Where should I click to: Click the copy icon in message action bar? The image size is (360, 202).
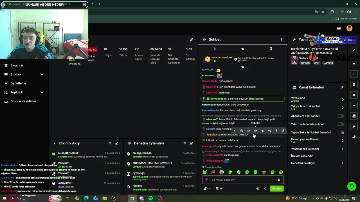click(x=262, y=131)
